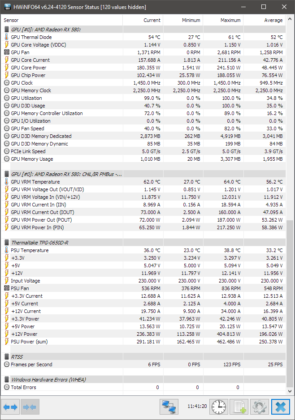Click the expand view arrows button
The width and height of the screenshot is (295, 420).
10,407
